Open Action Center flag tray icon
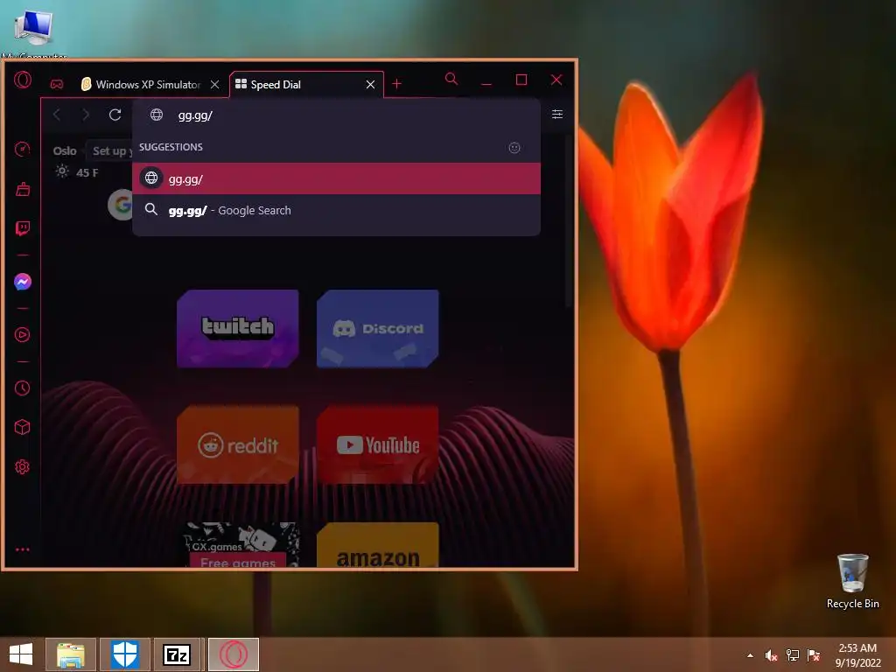The image size is (896, 672). (x=814, y=655)
